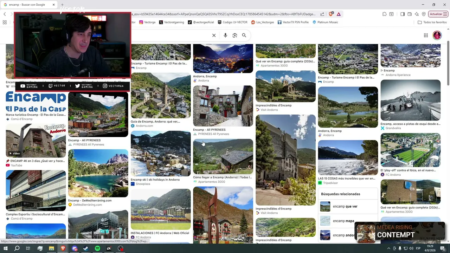
Task: Open the Brave VPN shield icon
Action: click(424, 14)
